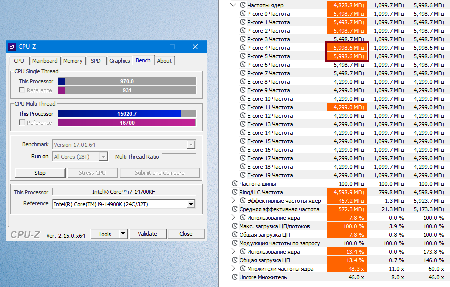The height and width of the screenshot is (287, 450).
Task: Click Multi Thread This Processor bar 15020.7
Action: (127, 114)
